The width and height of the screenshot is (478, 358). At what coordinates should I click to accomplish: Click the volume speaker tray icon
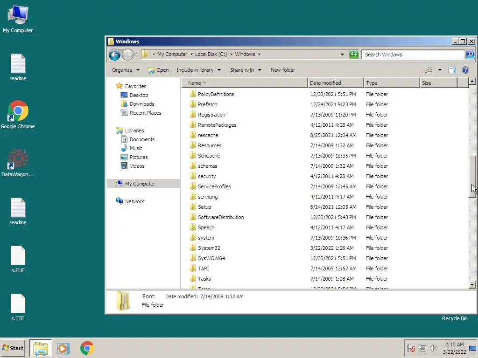433,348
